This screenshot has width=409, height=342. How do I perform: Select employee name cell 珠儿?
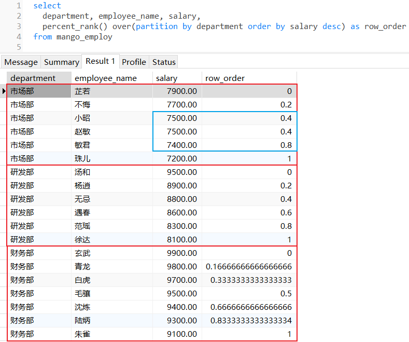coord(112,159)
